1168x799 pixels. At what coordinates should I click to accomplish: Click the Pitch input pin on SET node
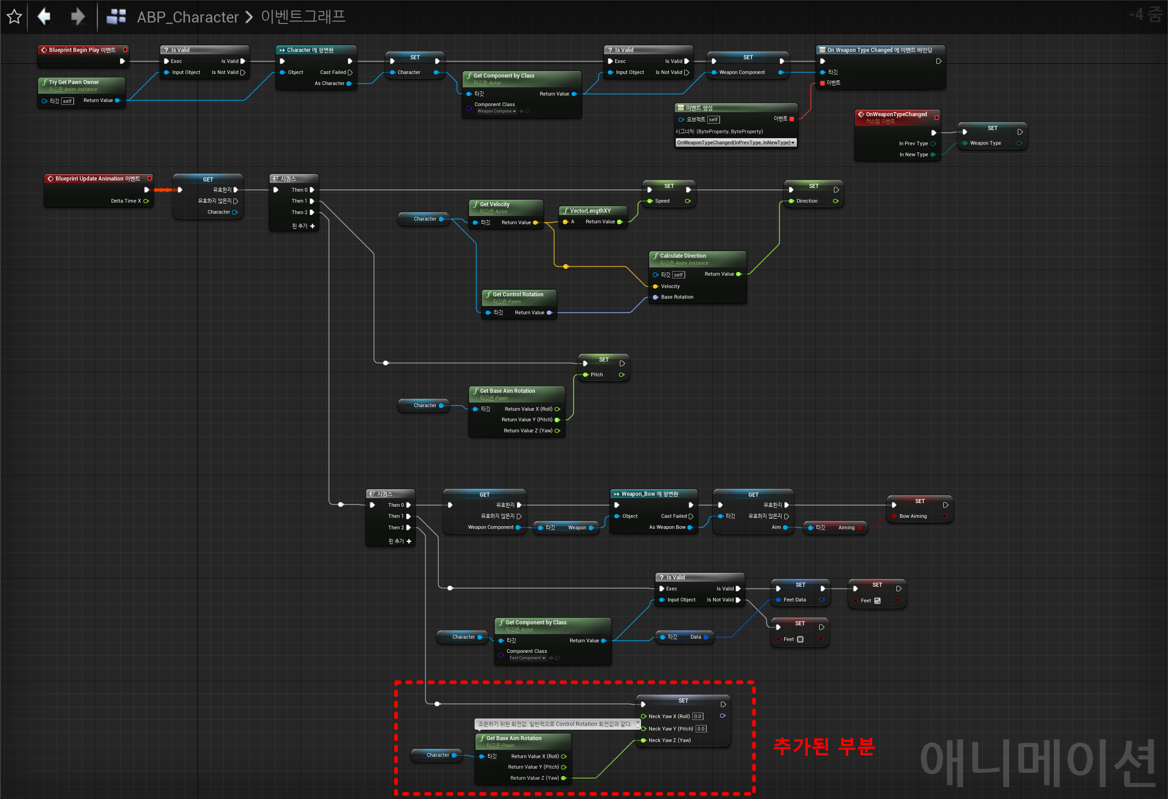click(x=586, y=375)
